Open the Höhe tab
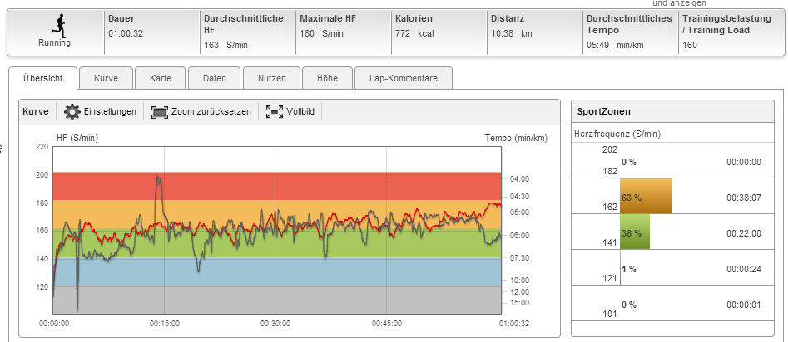Screen dimensions: 788x342 [x=327, y=79]
